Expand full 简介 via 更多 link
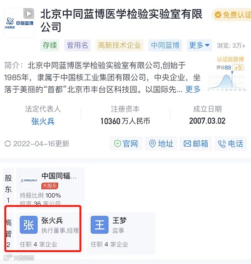Viewport: 251px width, 264px height. [193, 89]
